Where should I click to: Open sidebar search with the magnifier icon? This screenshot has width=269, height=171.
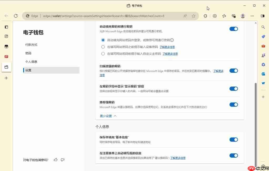tap(263, 27)
